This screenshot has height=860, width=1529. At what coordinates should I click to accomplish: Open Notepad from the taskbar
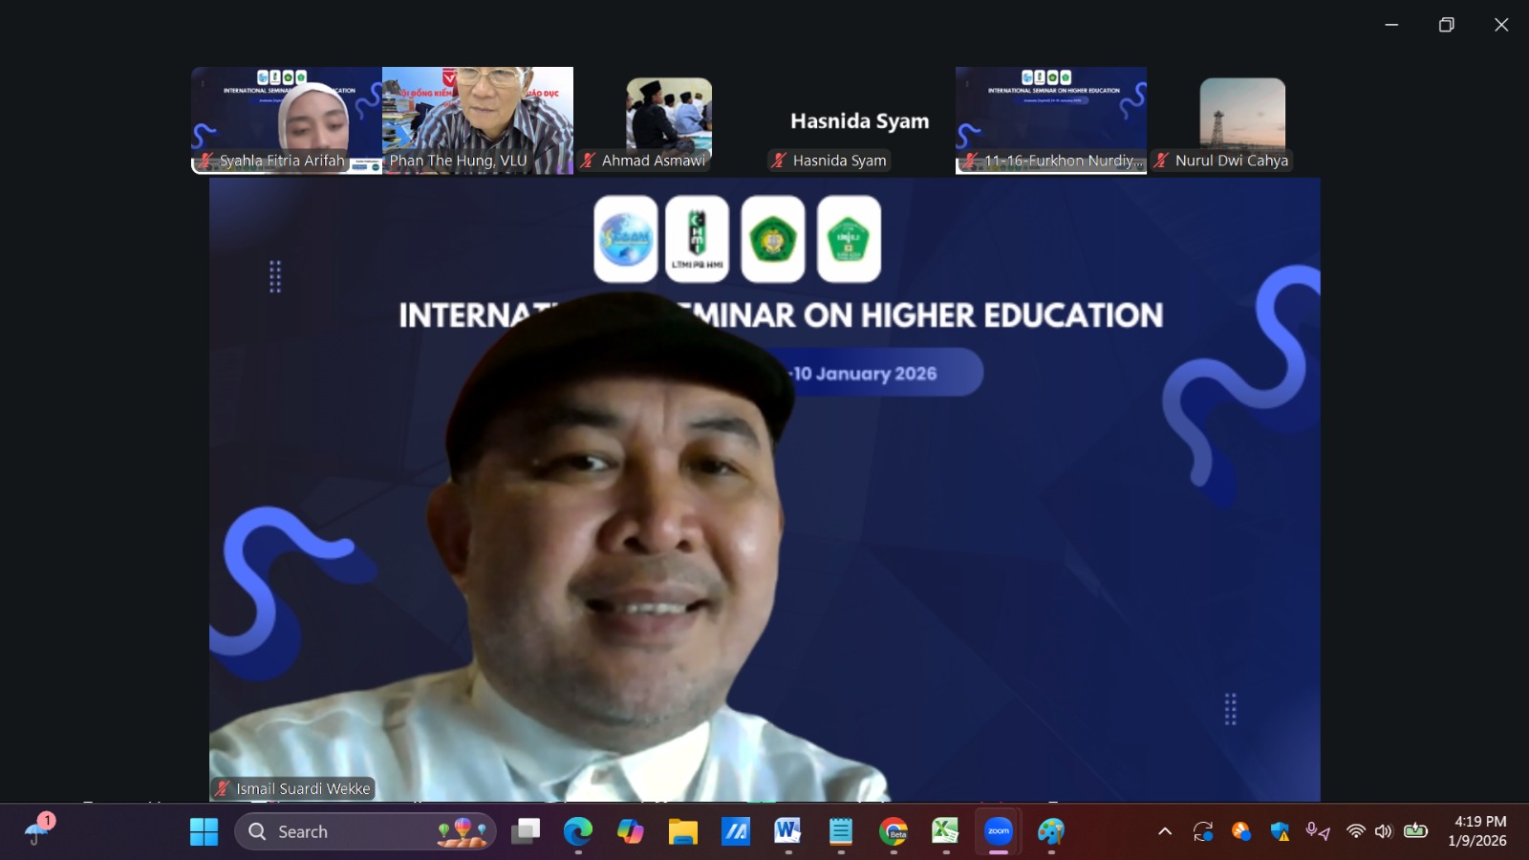pyautogui.click(x=840, y=831)
